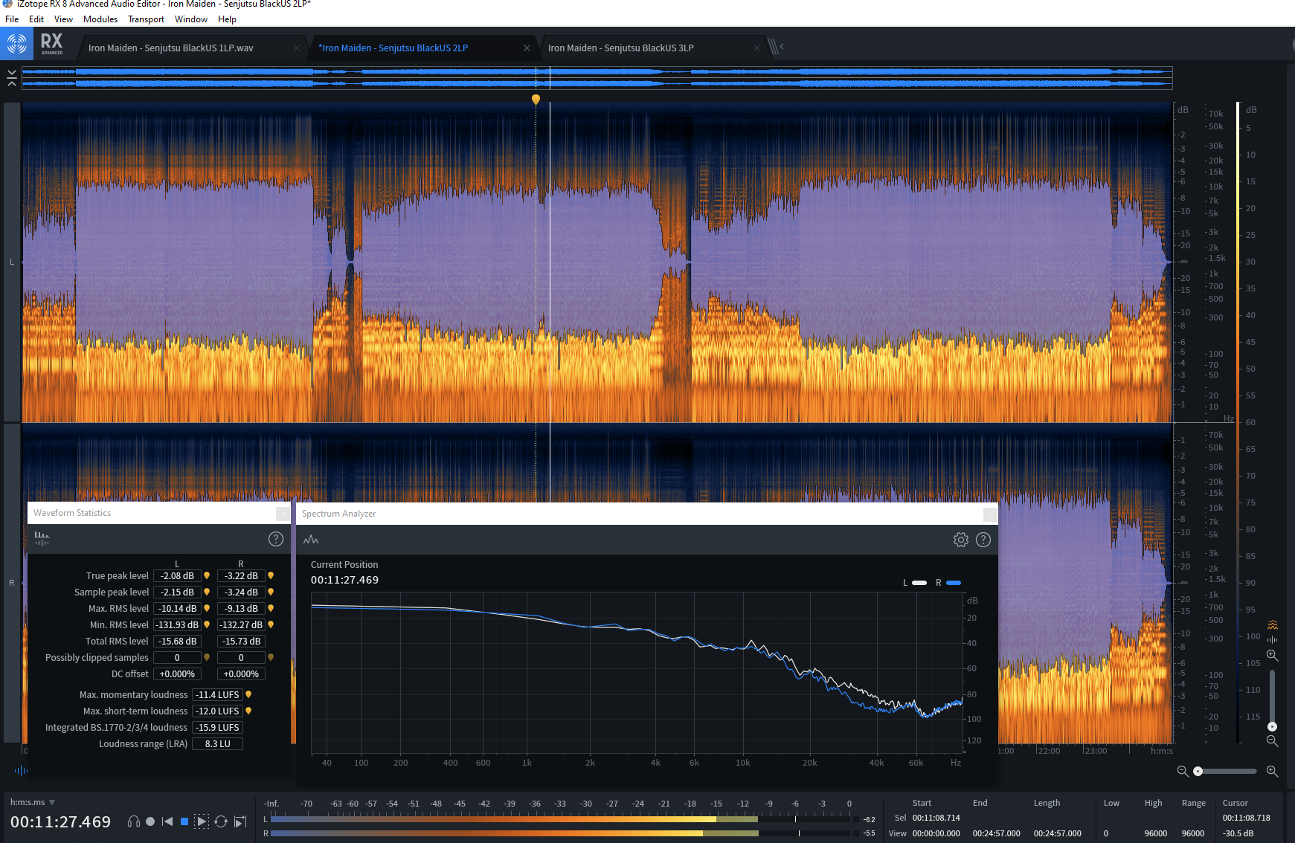Jump to R min RMS level marker
Screen dimensions: 1295x843
pos(271,624)
